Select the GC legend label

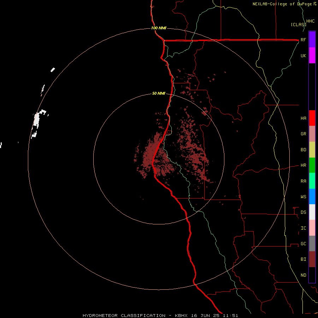[304, 244]
